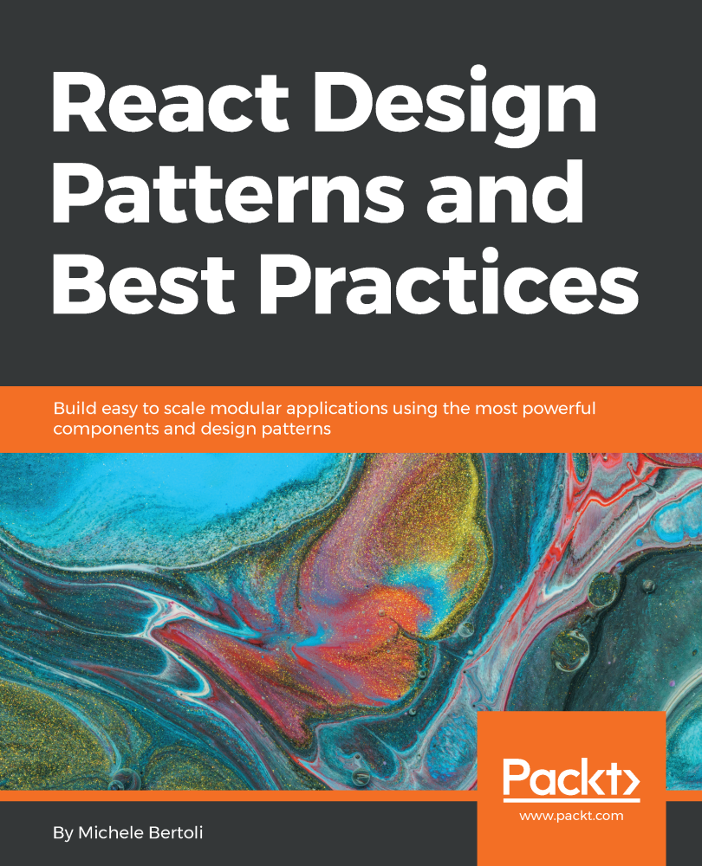This screenshot has width=702, height=866.
Task: Click the author name "By Michele Bertoli"
Action: (x=128, y=833)
